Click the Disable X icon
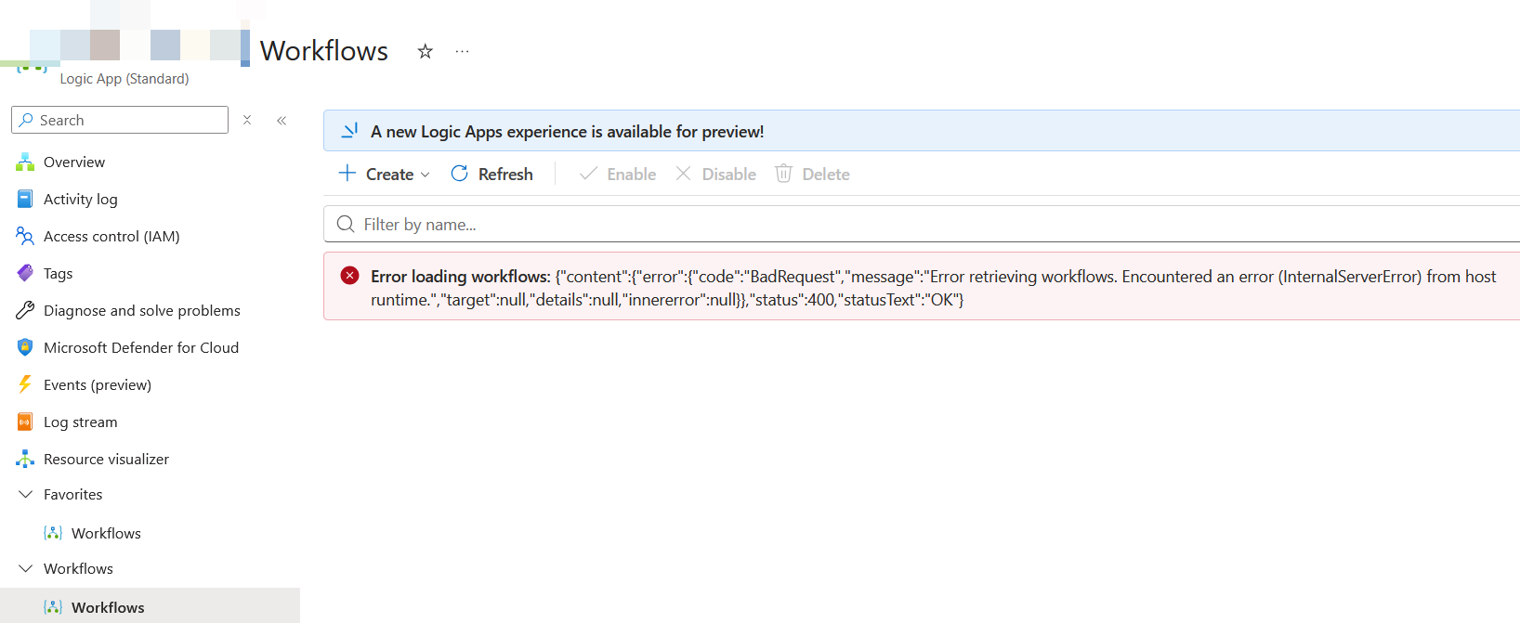This screenshot has height=623, width=1520. click(683, 174)
